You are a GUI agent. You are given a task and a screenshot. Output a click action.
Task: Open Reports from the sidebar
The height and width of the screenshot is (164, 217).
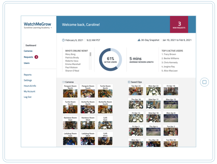[x=28, y=75]
